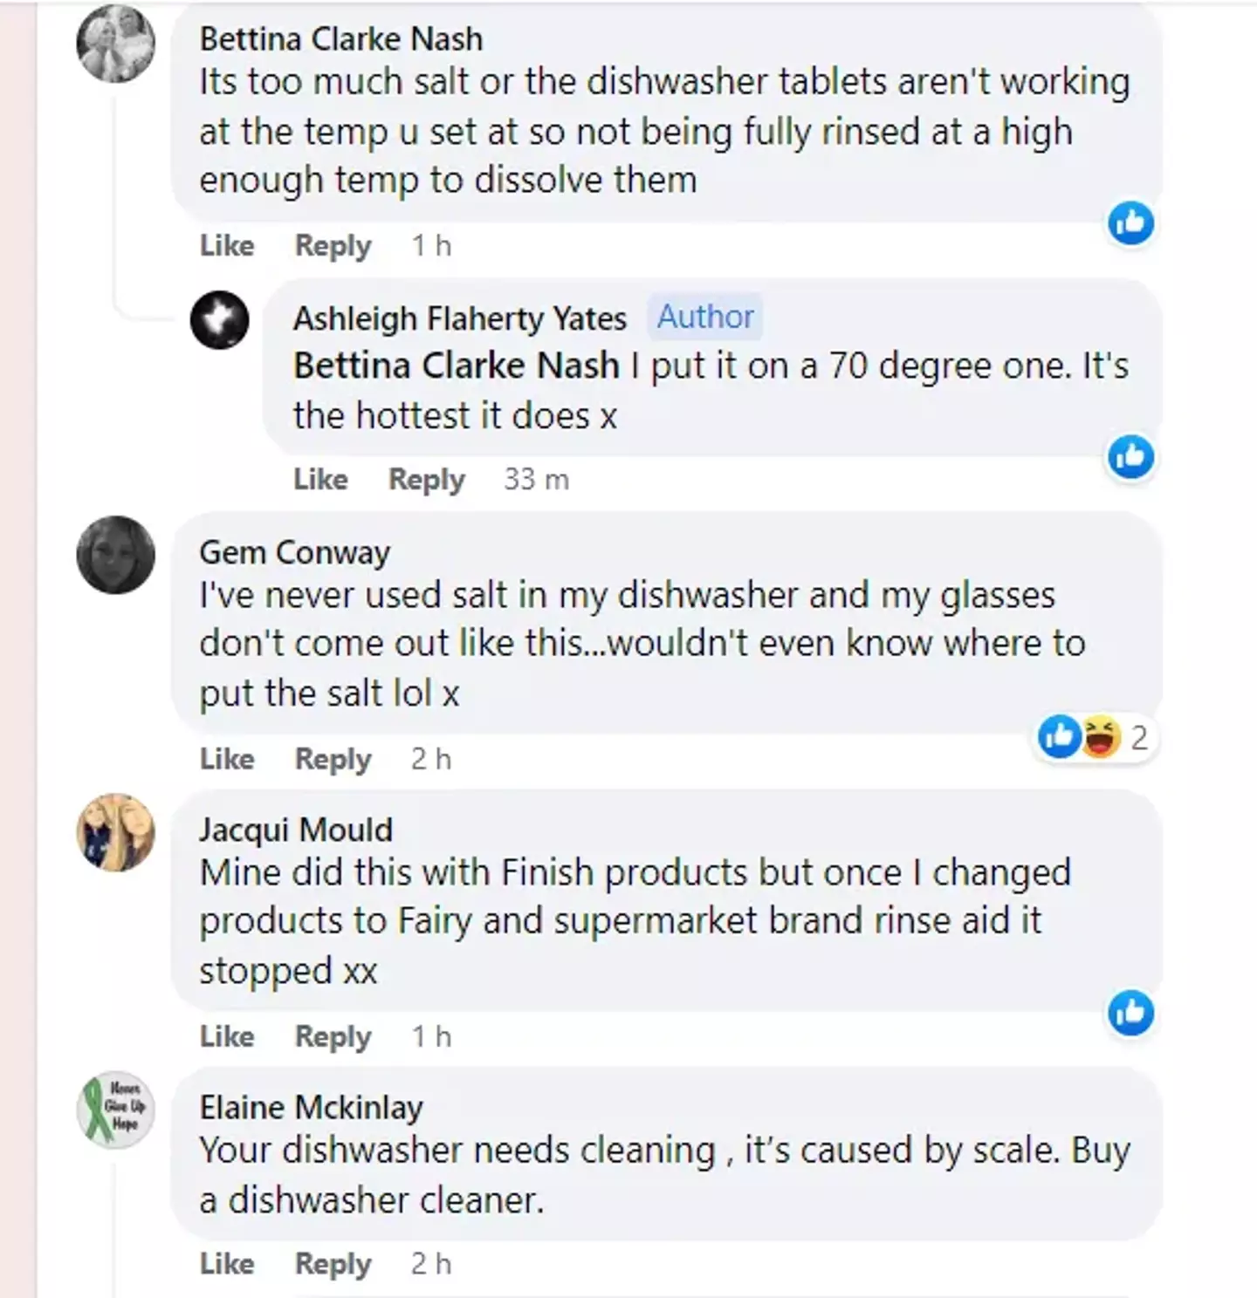The width and height of the screenshot is (1257, 1298).
Task: Open Ashleigh Flaherty Yates' avatar
Action: (220, 319)
